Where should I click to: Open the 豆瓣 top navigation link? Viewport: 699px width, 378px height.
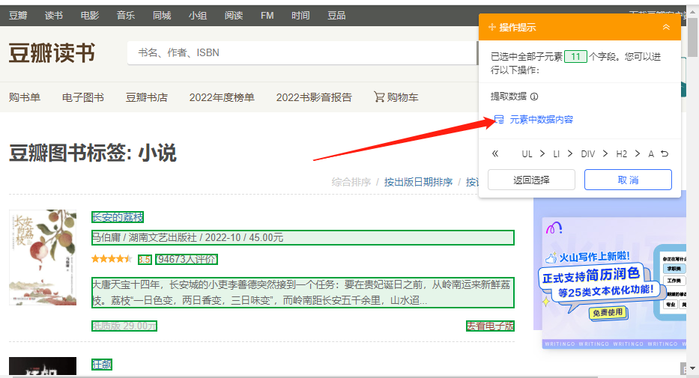[18, 16]
